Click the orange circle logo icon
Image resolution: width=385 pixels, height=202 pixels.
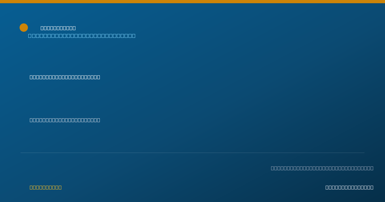point(24,28)
